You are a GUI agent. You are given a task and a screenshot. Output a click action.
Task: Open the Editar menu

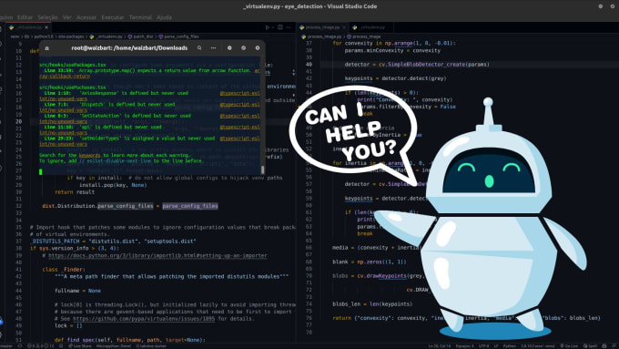(x=25, y=17)
